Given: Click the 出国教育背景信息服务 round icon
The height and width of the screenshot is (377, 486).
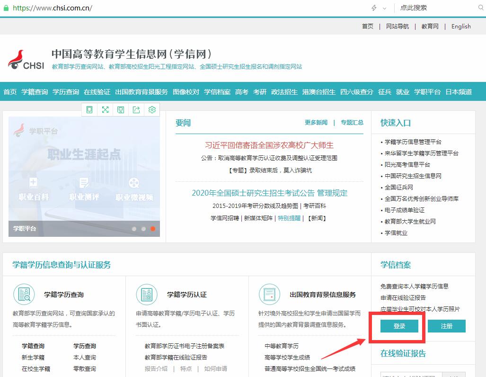Looking at the screenshot, I should click(x=269, y=295).
